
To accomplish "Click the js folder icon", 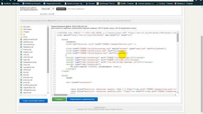I will coord(21,35).
